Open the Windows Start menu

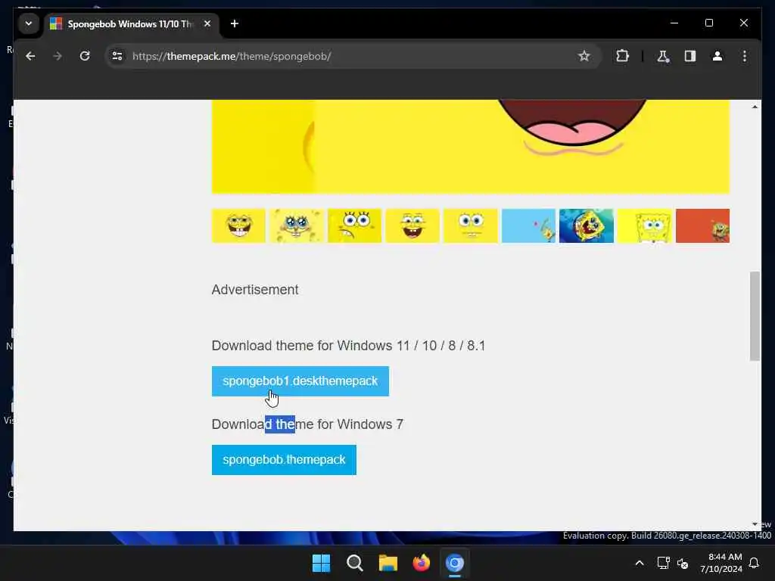point(321,563)
